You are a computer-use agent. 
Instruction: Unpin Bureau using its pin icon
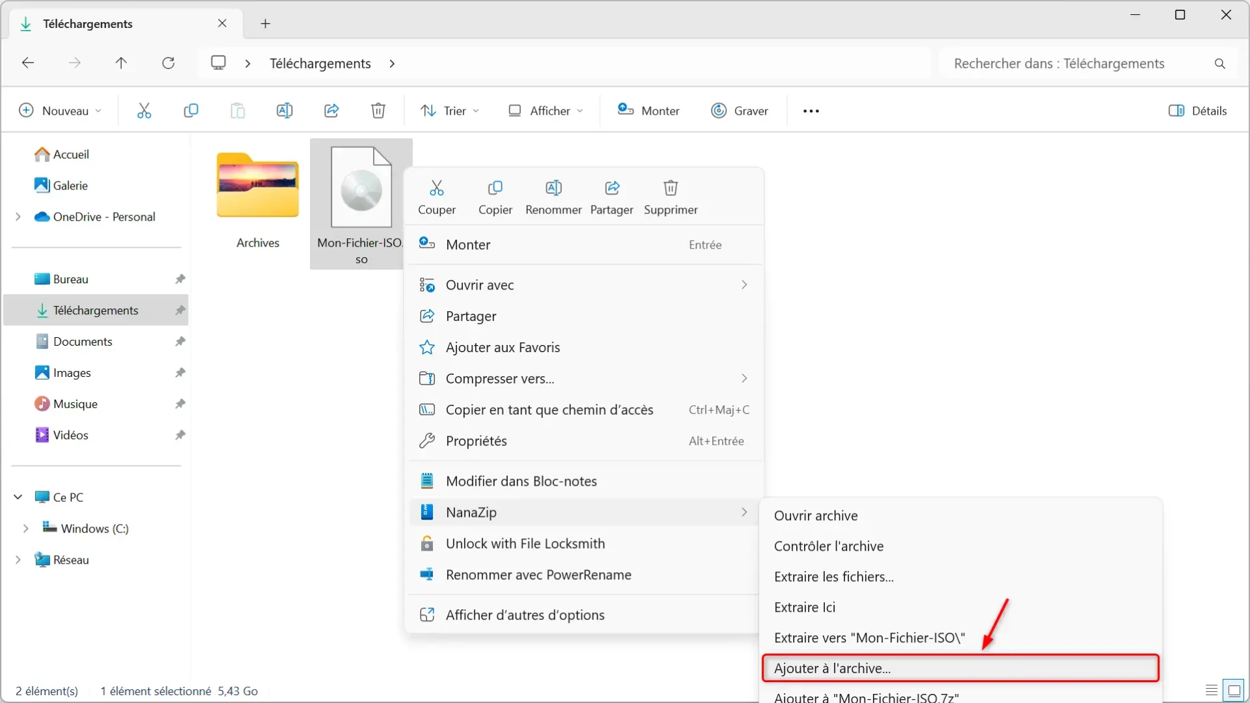click(180, 279)
